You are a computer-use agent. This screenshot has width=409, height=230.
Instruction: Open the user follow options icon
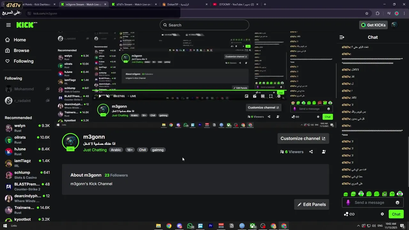pos(324,152)
